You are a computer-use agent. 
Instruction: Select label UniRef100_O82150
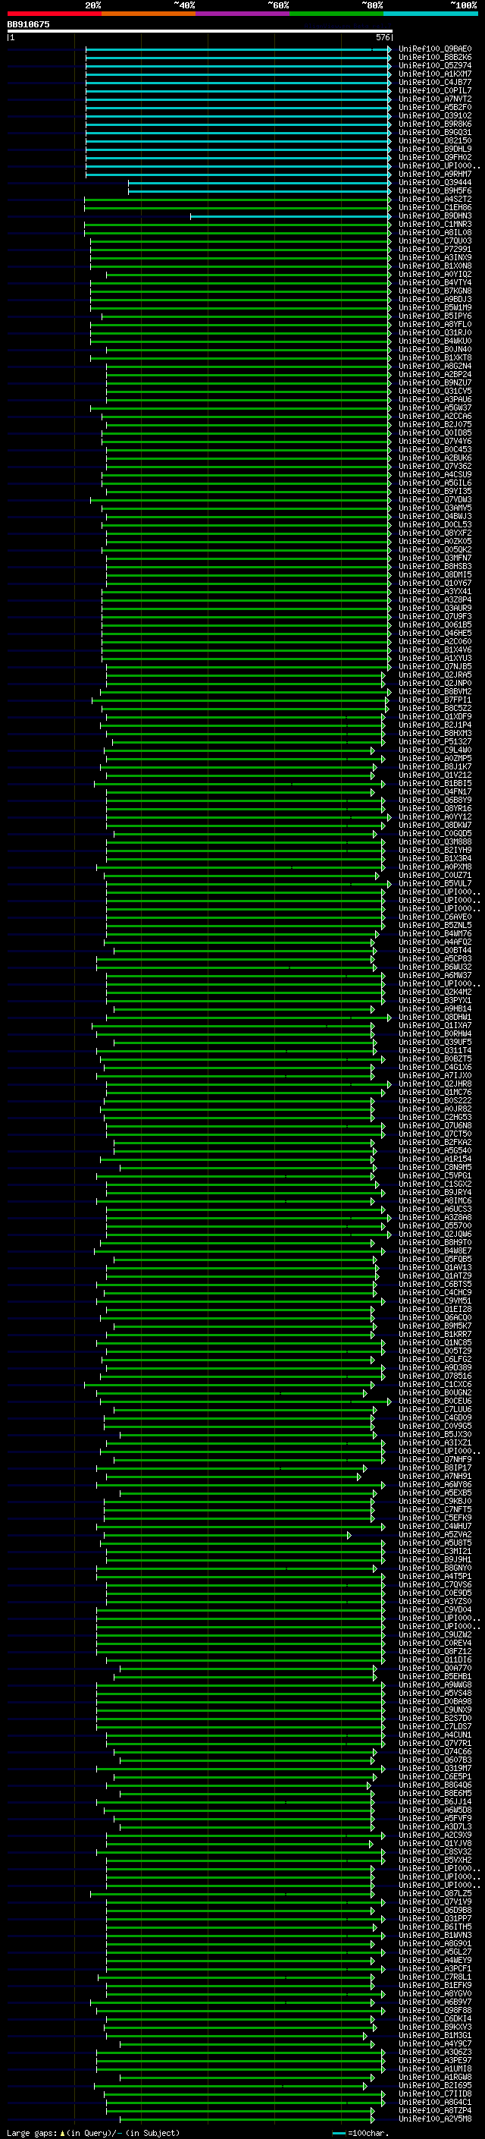435,140
